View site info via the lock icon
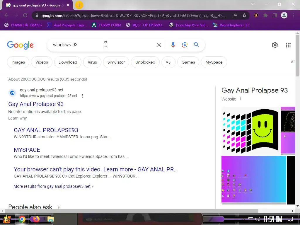300x225 pixels. tap(37, 16)
